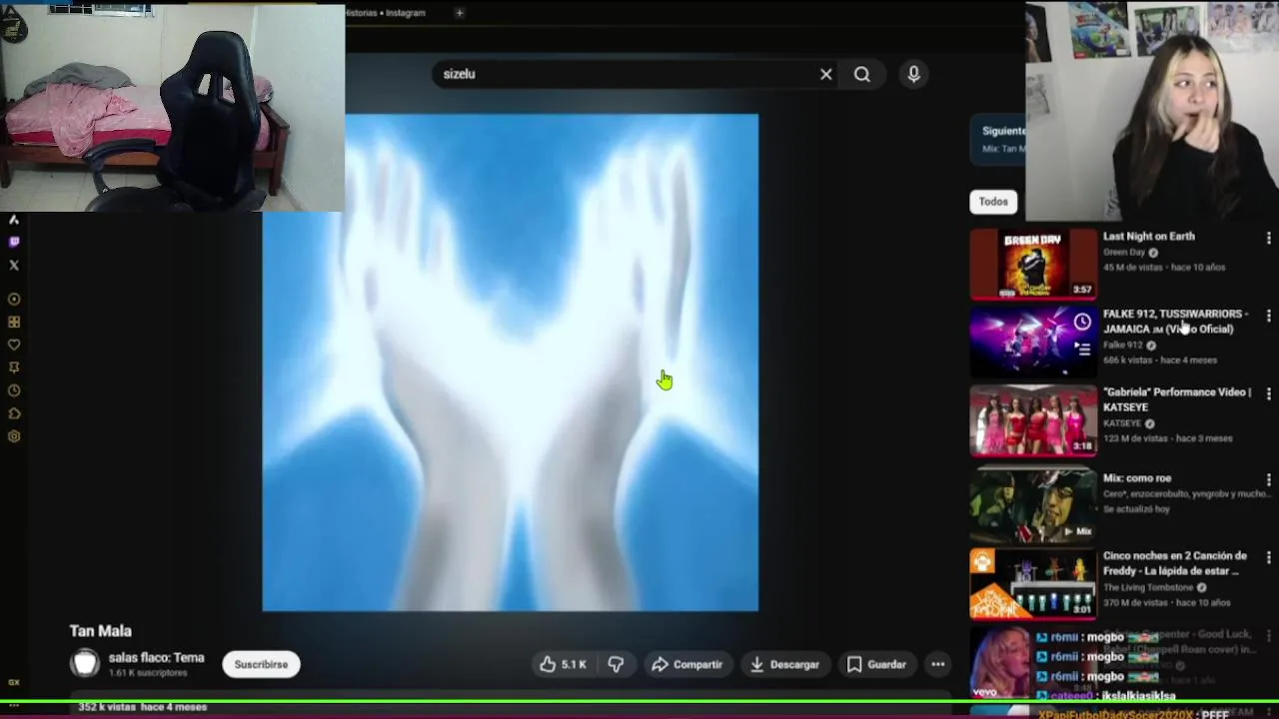Screen dimensions: 1279x719
Task: Open the clock history icon in sidebar
Action: coord(14,390)
